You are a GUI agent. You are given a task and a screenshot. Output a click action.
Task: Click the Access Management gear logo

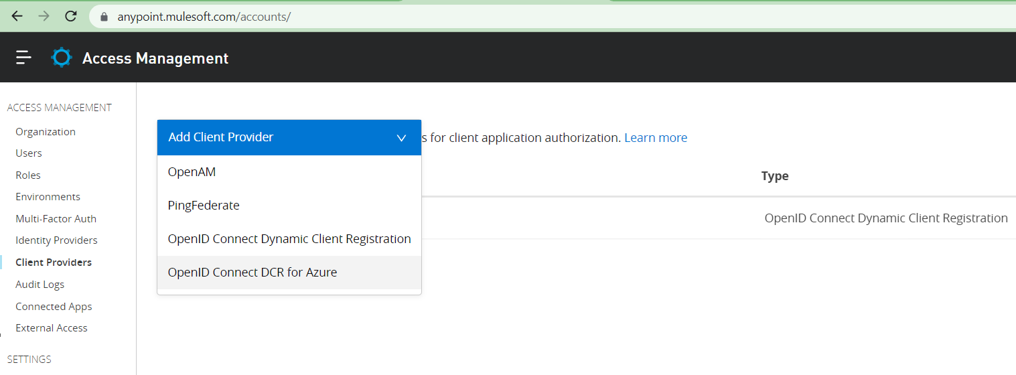tap(62, 58)
